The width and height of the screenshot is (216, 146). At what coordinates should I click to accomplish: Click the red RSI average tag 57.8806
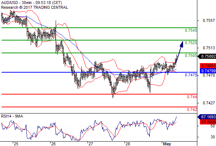click(x=208, y=122)
